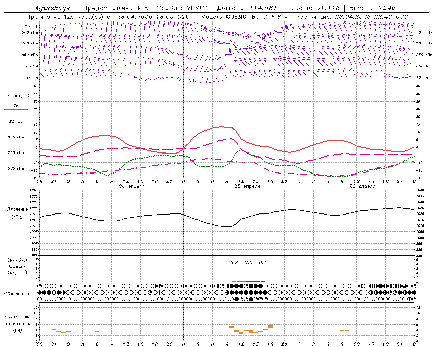Select the Облачность cloud cover label
This screenshot has height=347, width=434.
point(17,294)
